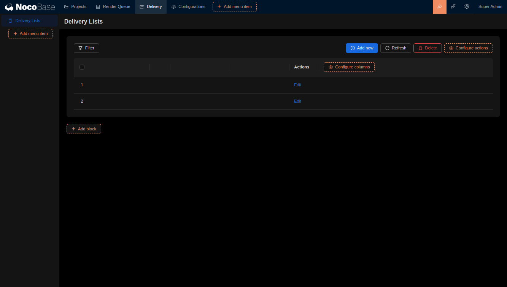
Task: Open the Render Queue page
Action: pos(113,6)
